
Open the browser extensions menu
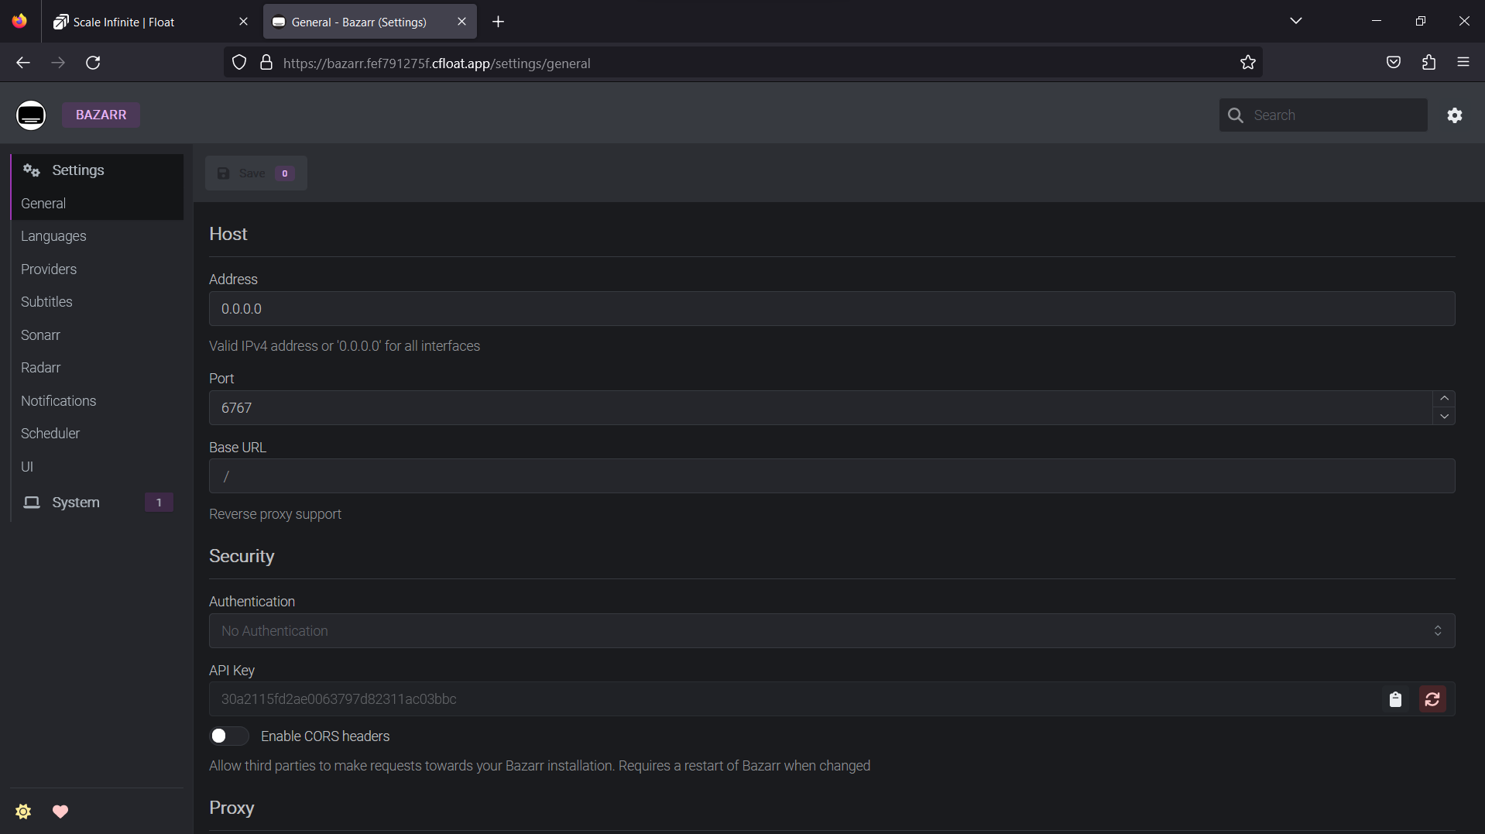(1428, 62)
